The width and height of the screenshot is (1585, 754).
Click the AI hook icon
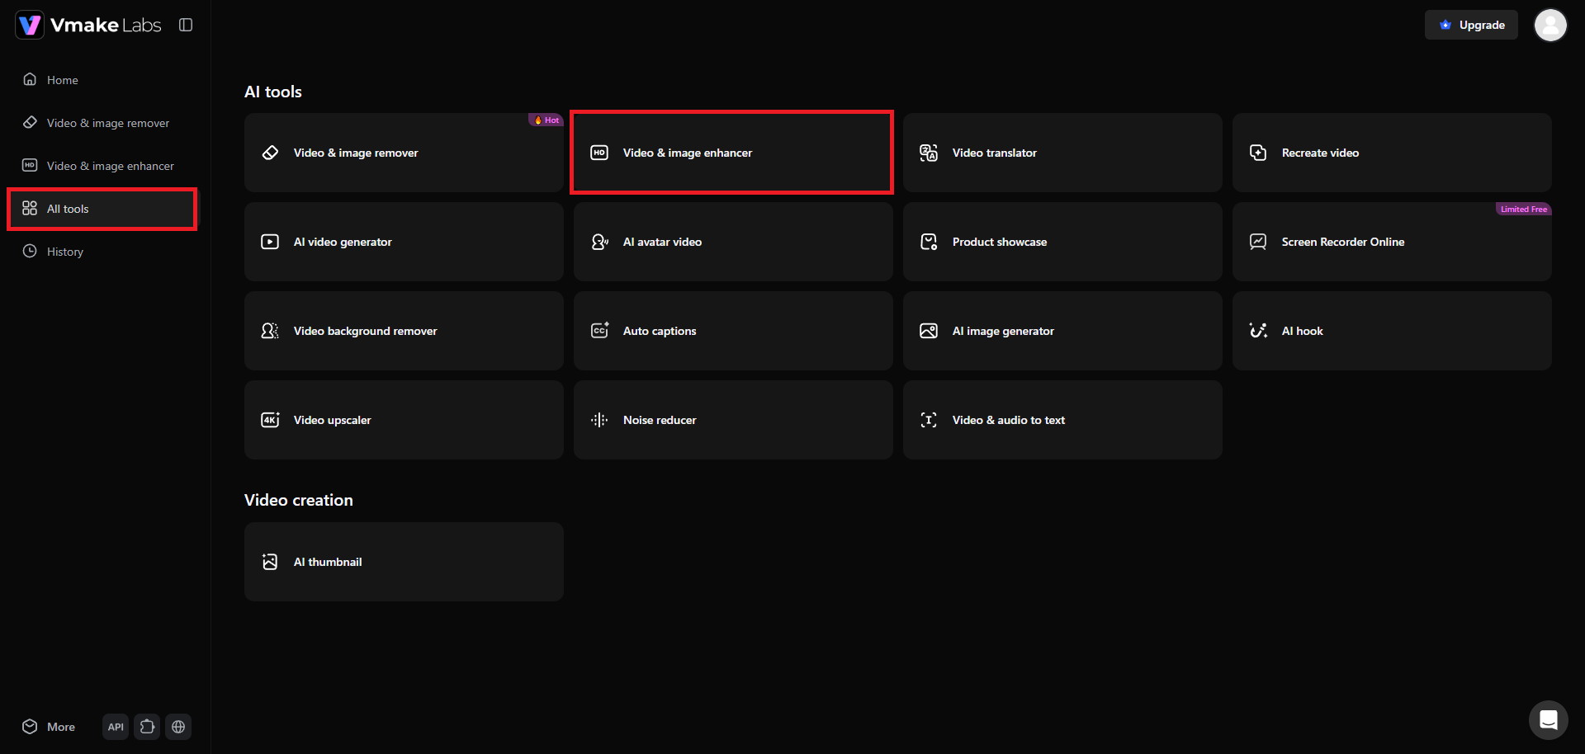pyautogui.click(x=1258, y=331)
